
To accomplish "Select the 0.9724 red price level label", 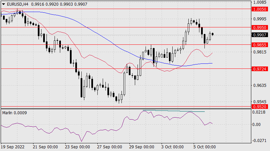I will point(260,69).
